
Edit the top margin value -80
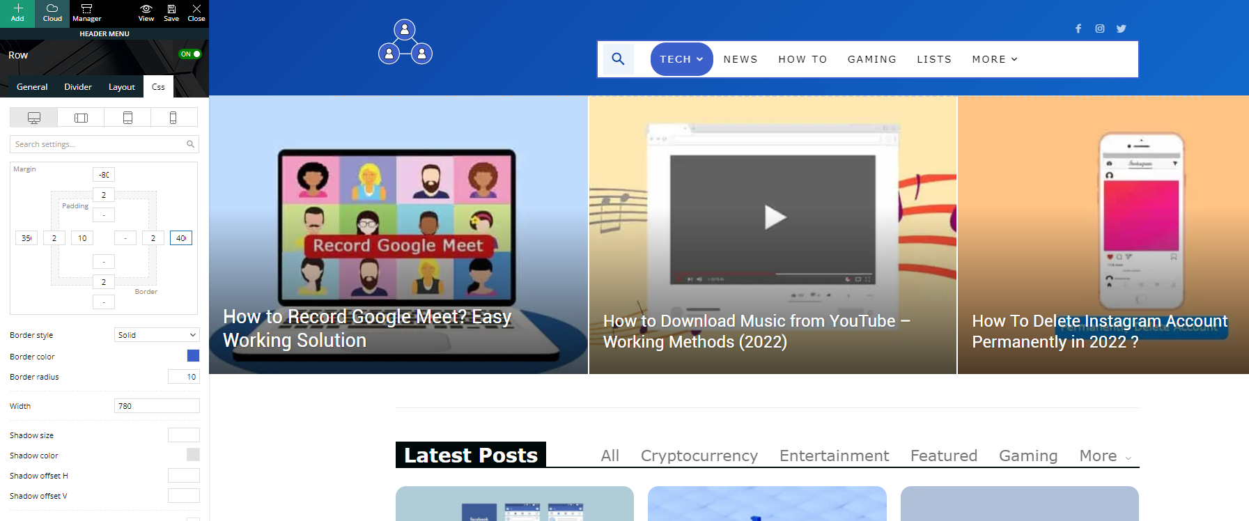[104, 175]
